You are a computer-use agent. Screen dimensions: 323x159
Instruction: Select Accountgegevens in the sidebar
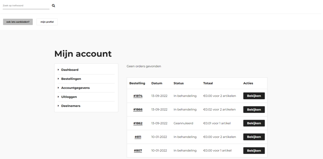75,88
